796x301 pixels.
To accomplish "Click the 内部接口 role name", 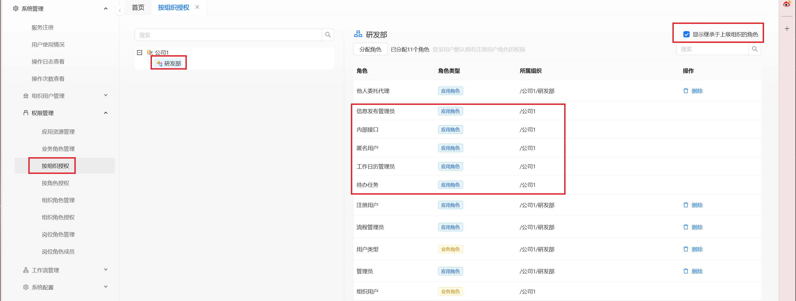I will (367, 130).
